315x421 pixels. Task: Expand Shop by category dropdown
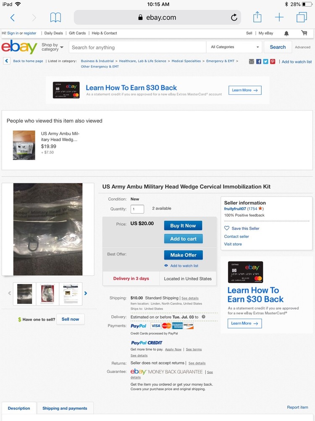52,47
